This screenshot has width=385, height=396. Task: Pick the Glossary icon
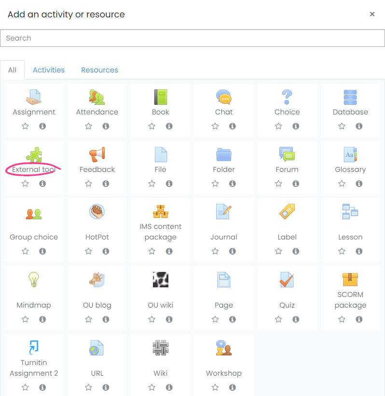[350, 155]
